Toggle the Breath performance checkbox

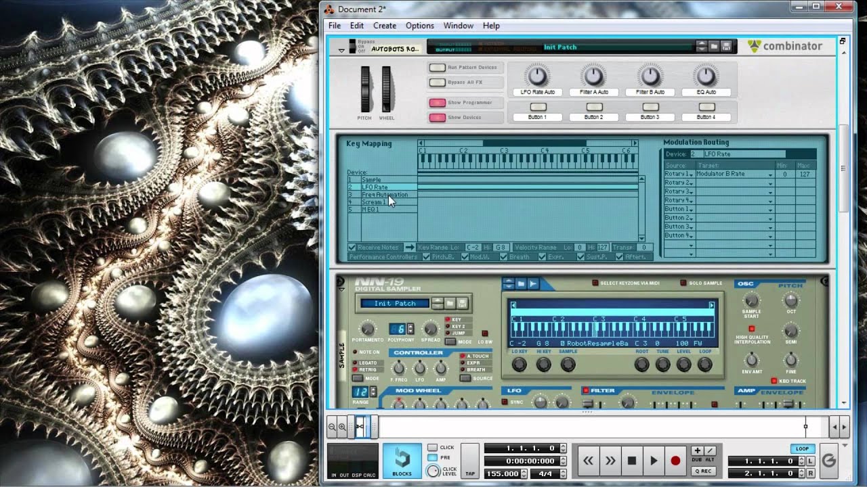tap(503, 257)
